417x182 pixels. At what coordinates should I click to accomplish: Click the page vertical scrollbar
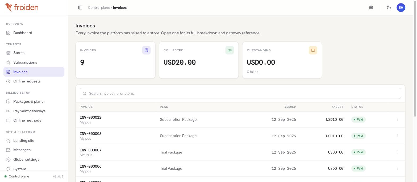[x=415, y=59]
